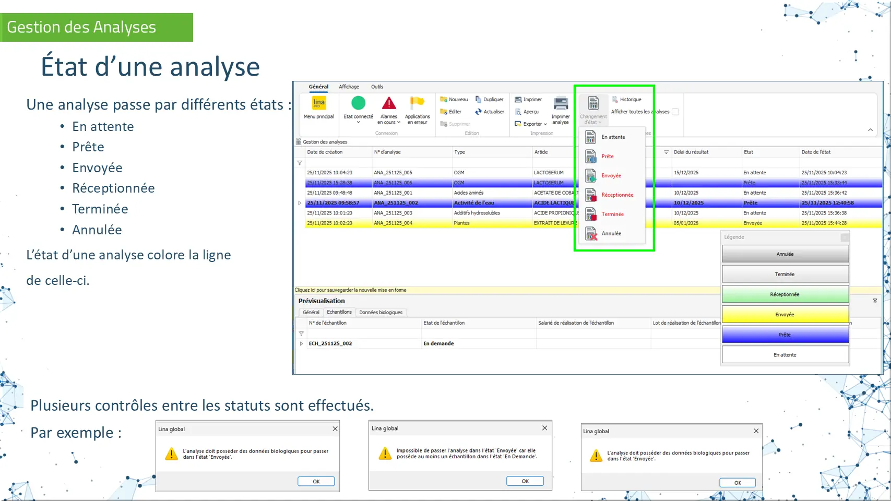Expand row ANA_251125_002 with the arrow
The image size is (891, 501).
300,203
